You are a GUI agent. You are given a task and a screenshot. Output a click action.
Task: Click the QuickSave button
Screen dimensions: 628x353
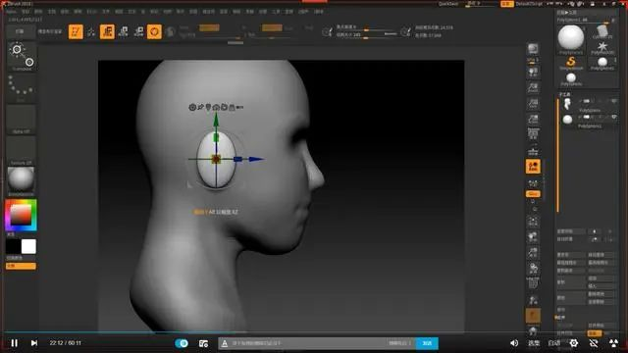click(448, 4)
